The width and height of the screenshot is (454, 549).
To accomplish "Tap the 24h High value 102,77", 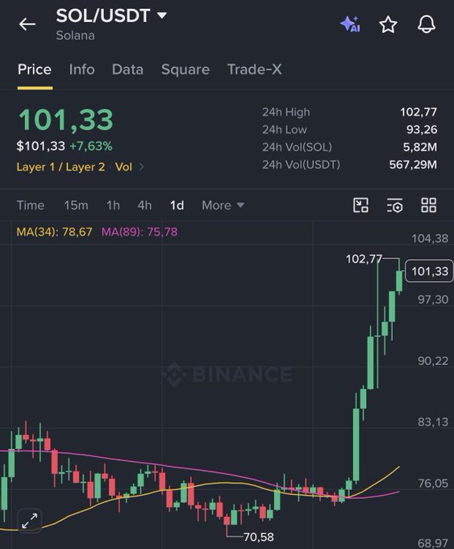I will tap(419, 112).
